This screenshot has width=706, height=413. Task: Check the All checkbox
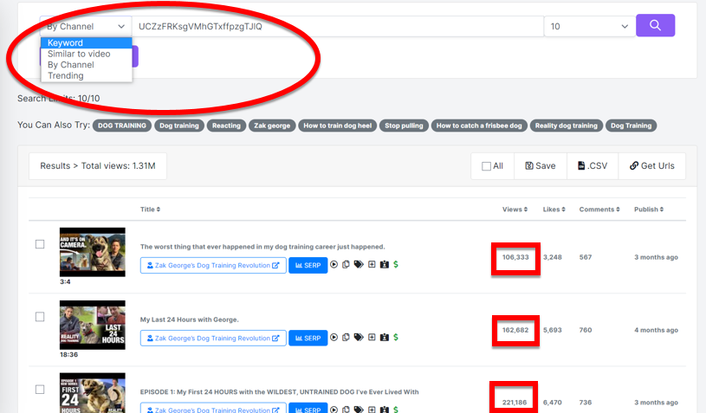click(487, 166)
